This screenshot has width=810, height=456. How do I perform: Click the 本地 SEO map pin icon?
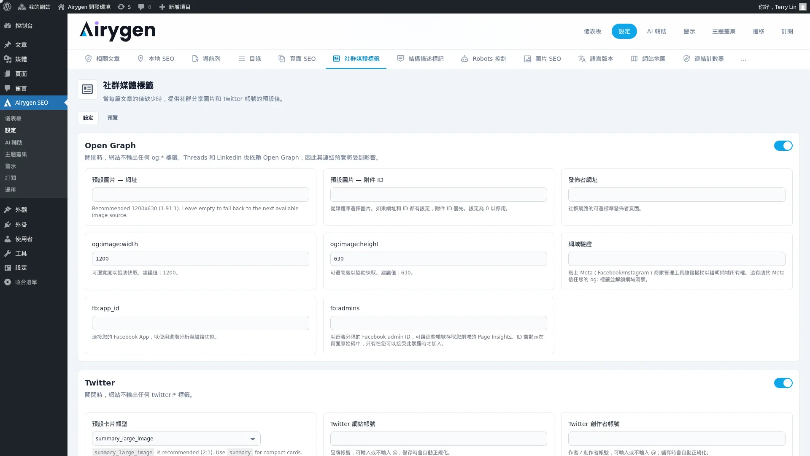pos(140,59)
